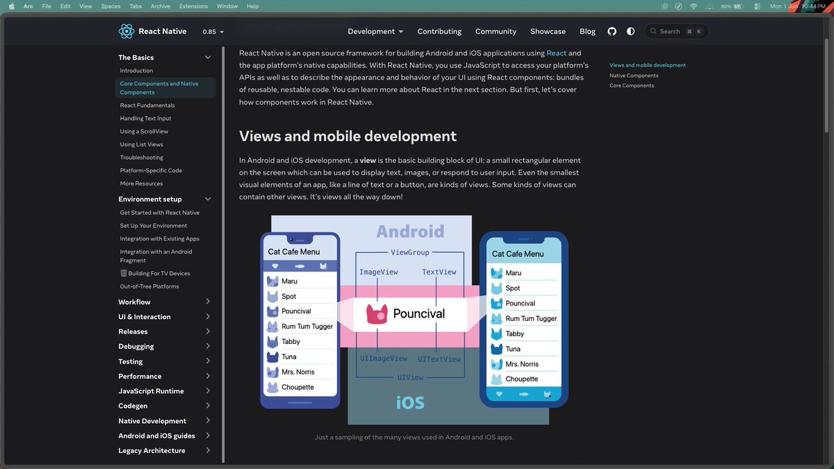Expand the Performance section chevron
Image resolution: width=834 pixels, height=469 pixels.
click(208, 376)
